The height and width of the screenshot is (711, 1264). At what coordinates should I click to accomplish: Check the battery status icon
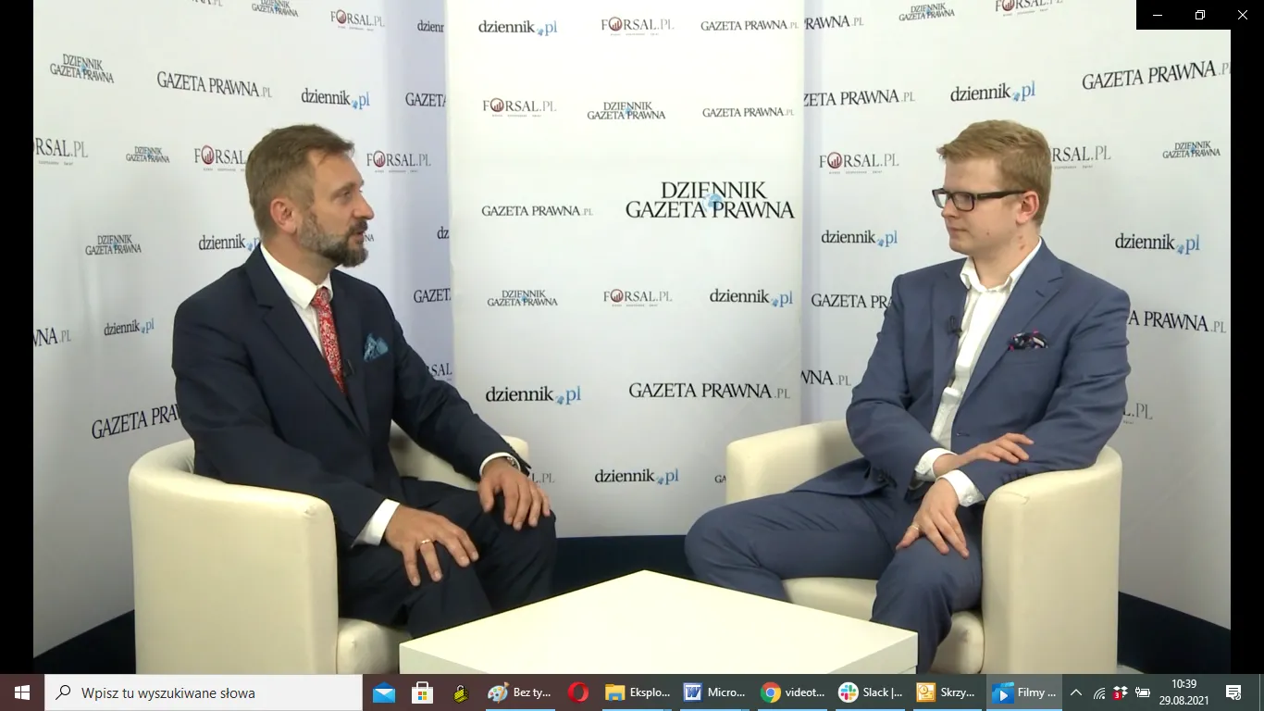[1143, 692]
